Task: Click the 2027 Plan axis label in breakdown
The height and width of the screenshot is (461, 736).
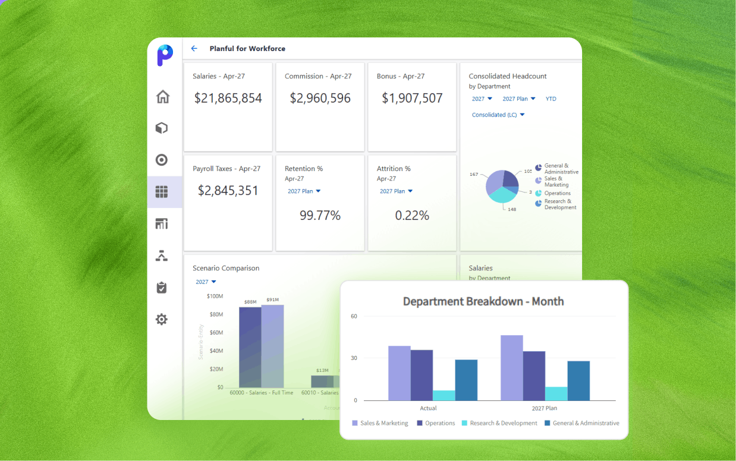Action: pyautogui.click(x=546, y=408)
